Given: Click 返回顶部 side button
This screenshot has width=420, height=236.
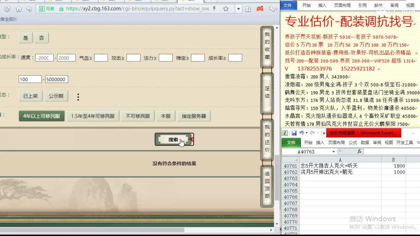Looking at the screenshot, I should (x=267, y=185).
